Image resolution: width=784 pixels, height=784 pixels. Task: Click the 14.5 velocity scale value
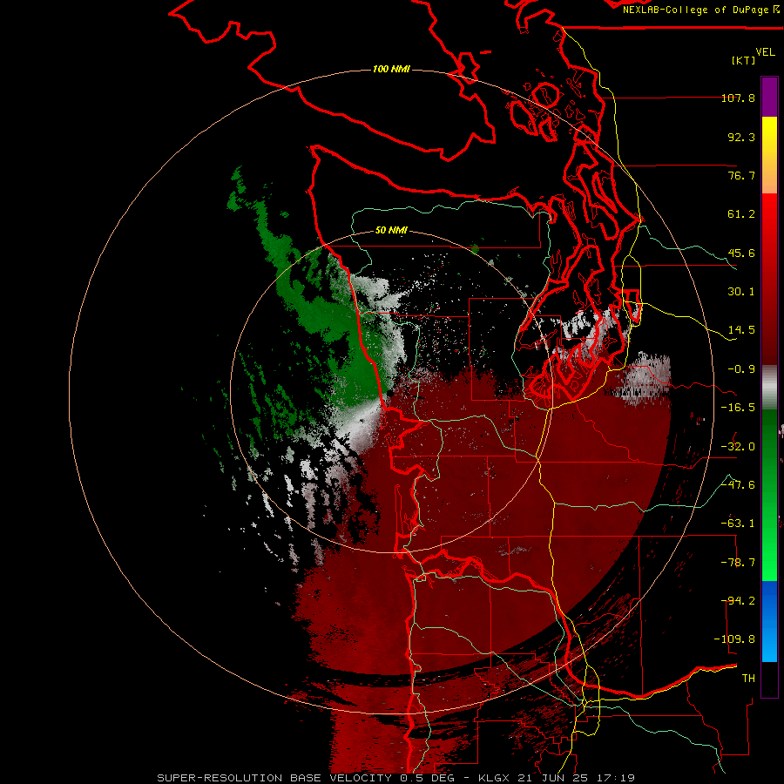click(x=741, y=330)
